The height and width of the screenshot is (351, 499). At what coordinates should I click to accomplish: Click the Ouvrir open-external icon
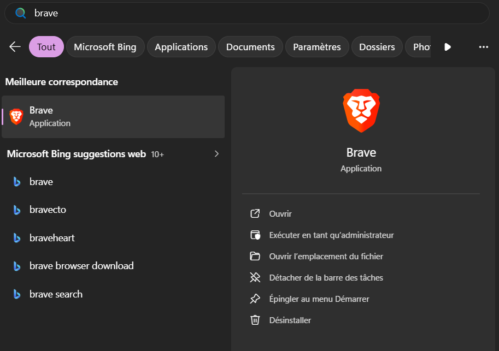255,213
